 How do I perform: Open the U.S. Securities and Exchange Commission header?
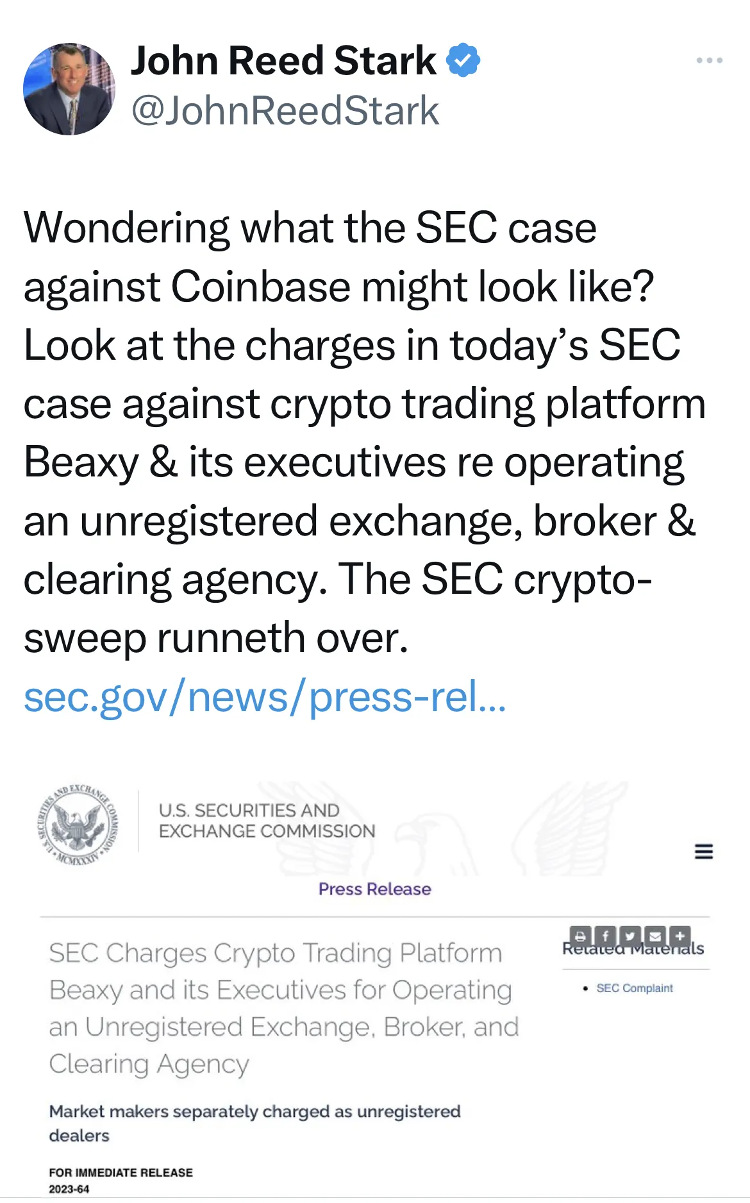pos(265,821)
